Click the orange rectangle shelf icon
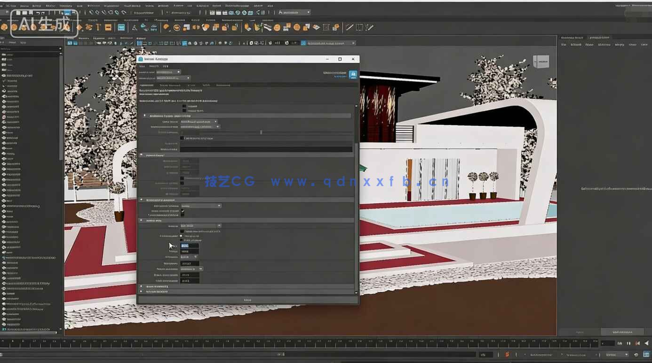This screenshot has height=363, width=652. pyautogui.click(x=108, y=27)
